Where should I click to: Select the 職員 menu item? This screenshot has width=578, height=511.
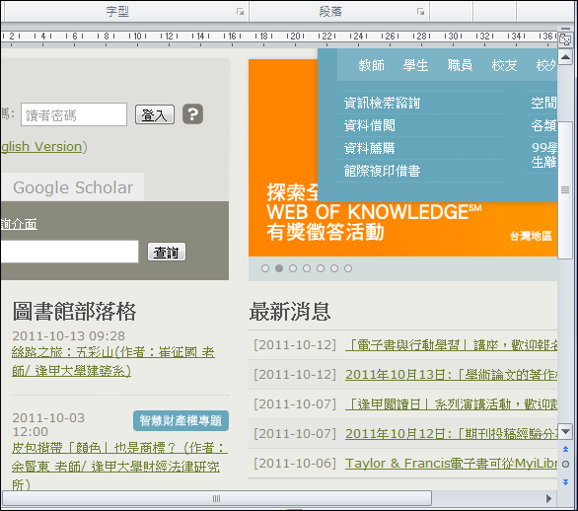(x=460, y=65)
